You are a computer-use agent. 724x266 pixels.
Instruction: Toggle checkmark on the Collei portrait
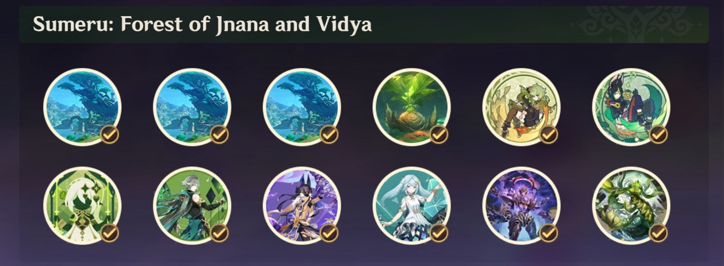[548, 134]
